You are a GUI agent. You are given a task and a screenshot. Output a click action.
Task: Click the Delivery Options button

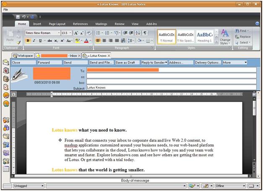pyautogui.click(x=208, y=63)
